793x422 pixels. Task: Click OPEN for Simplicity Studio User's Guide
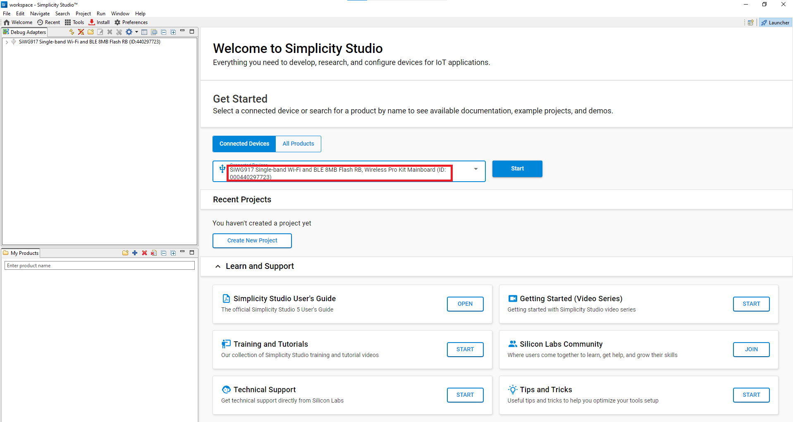pyautogui.click(x=465, y=304)
